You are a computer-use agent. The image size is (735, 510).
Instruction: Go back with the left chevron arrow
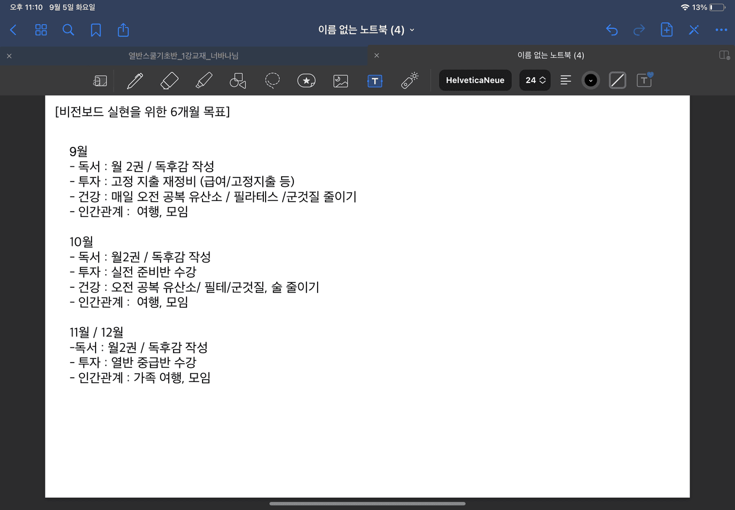tap(14, 30)
